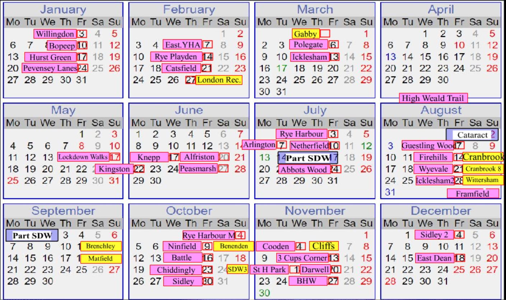Open the Abbots Wood entry

click(x=304, y=170)
